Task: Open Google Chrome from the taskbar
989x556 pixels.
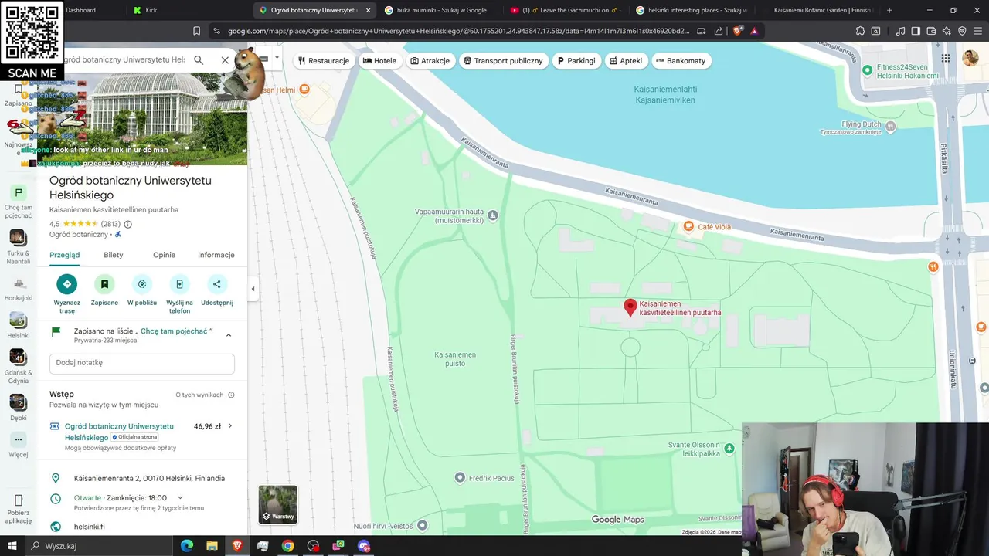Action: (x=287, y=546)
